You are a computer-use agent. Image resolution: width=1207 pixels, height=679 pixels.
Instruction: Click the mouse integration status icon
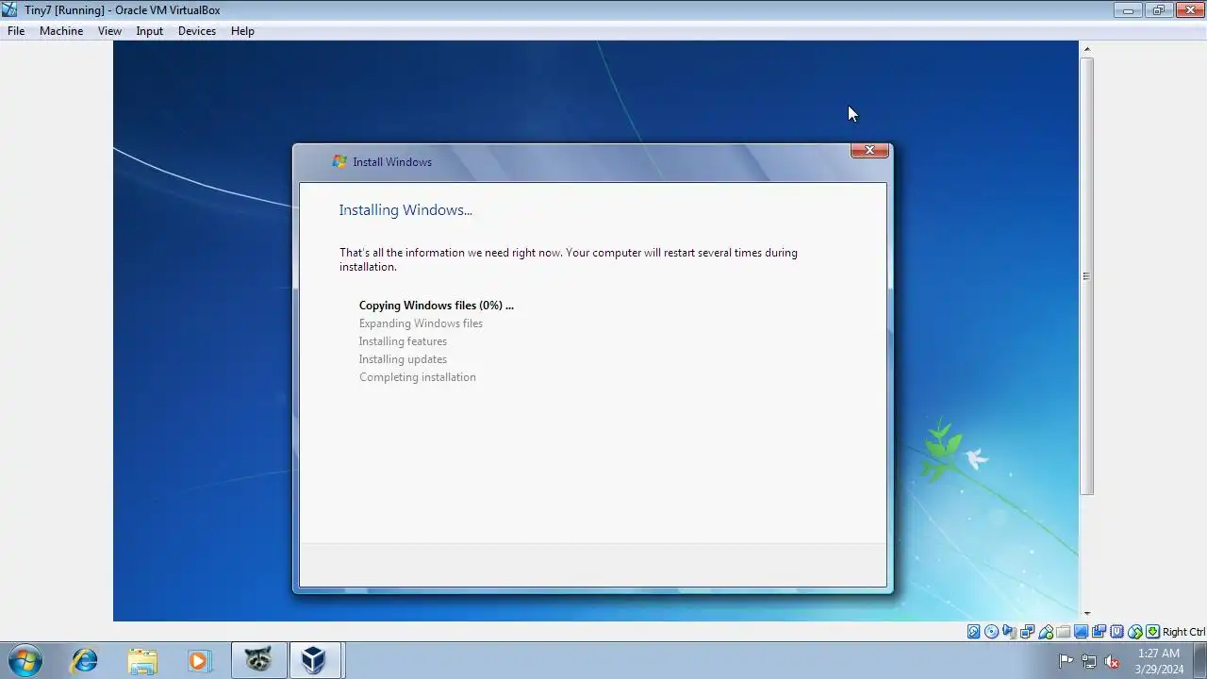(x=1135, y=632)
